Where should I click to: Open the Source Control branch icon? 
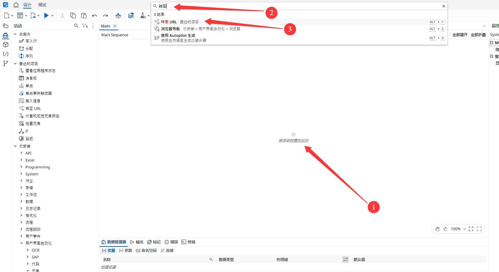6,63
